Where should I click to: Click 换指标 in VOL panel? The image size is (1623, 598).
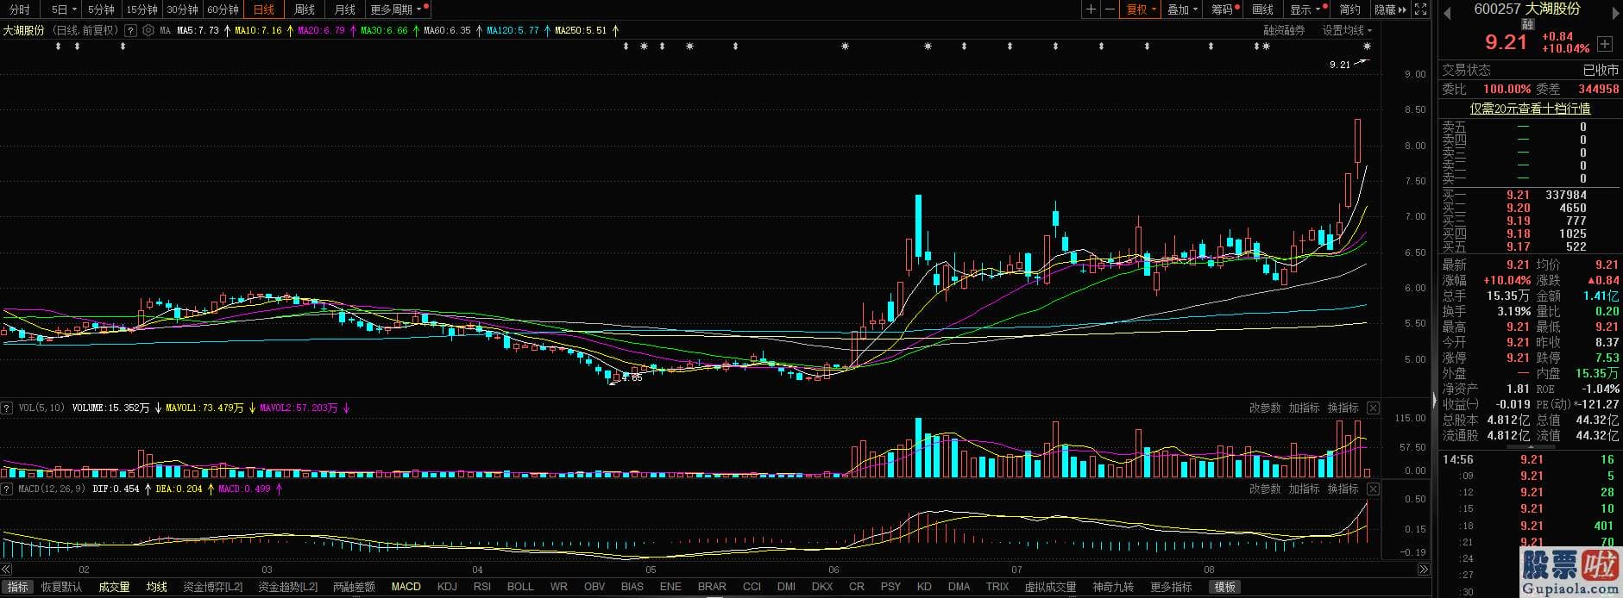(x=1343, y=408)
